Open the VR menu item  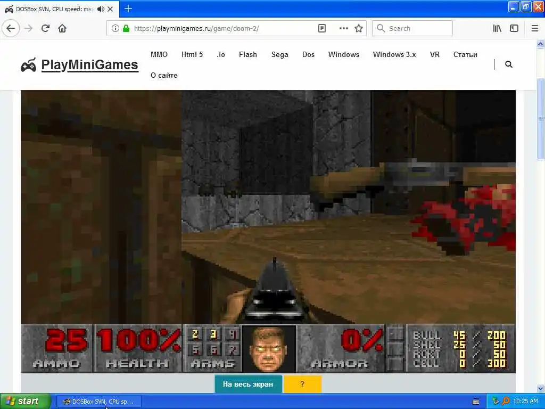coord(435,55)
